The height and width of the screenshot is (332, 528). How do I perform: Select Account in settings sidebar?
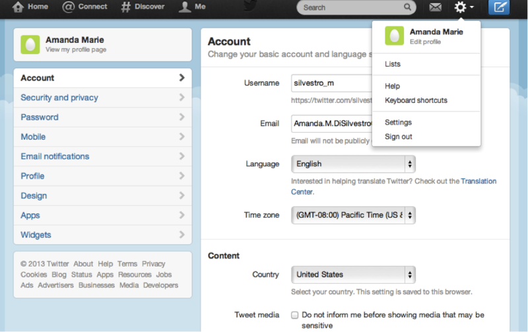(103, 78)
